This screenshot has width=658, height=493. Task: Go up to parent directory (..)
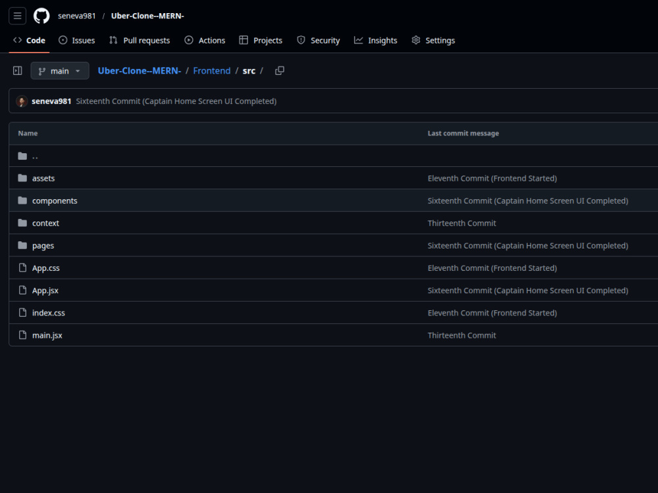tap(36, 156)
